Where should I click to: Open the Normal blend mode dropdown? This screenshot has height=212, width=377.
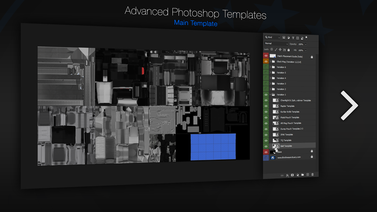[x=275, y=43]
